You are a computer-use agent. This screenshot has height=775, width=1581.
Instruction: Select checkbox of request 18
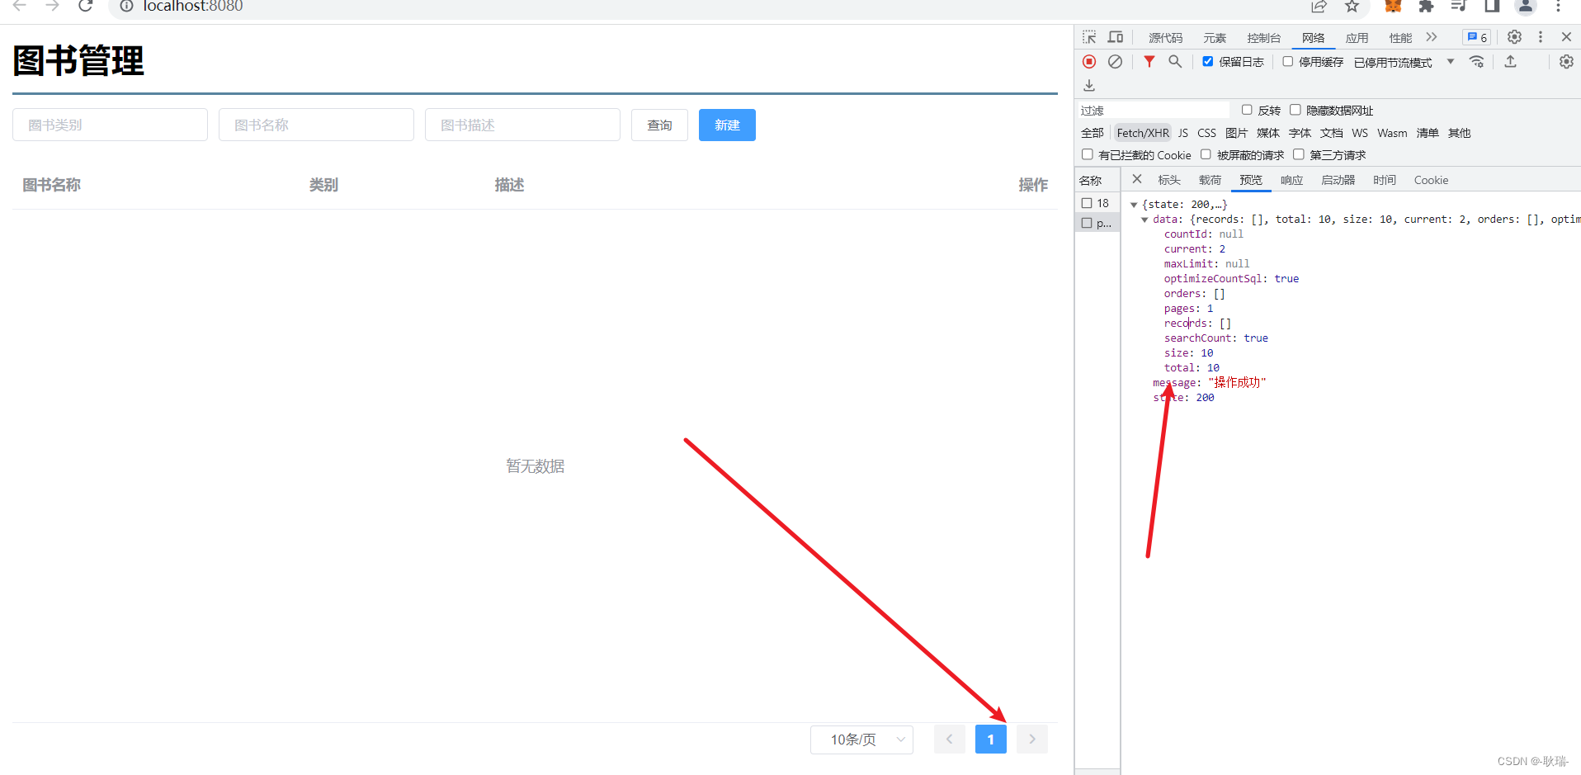[1087, 203]
